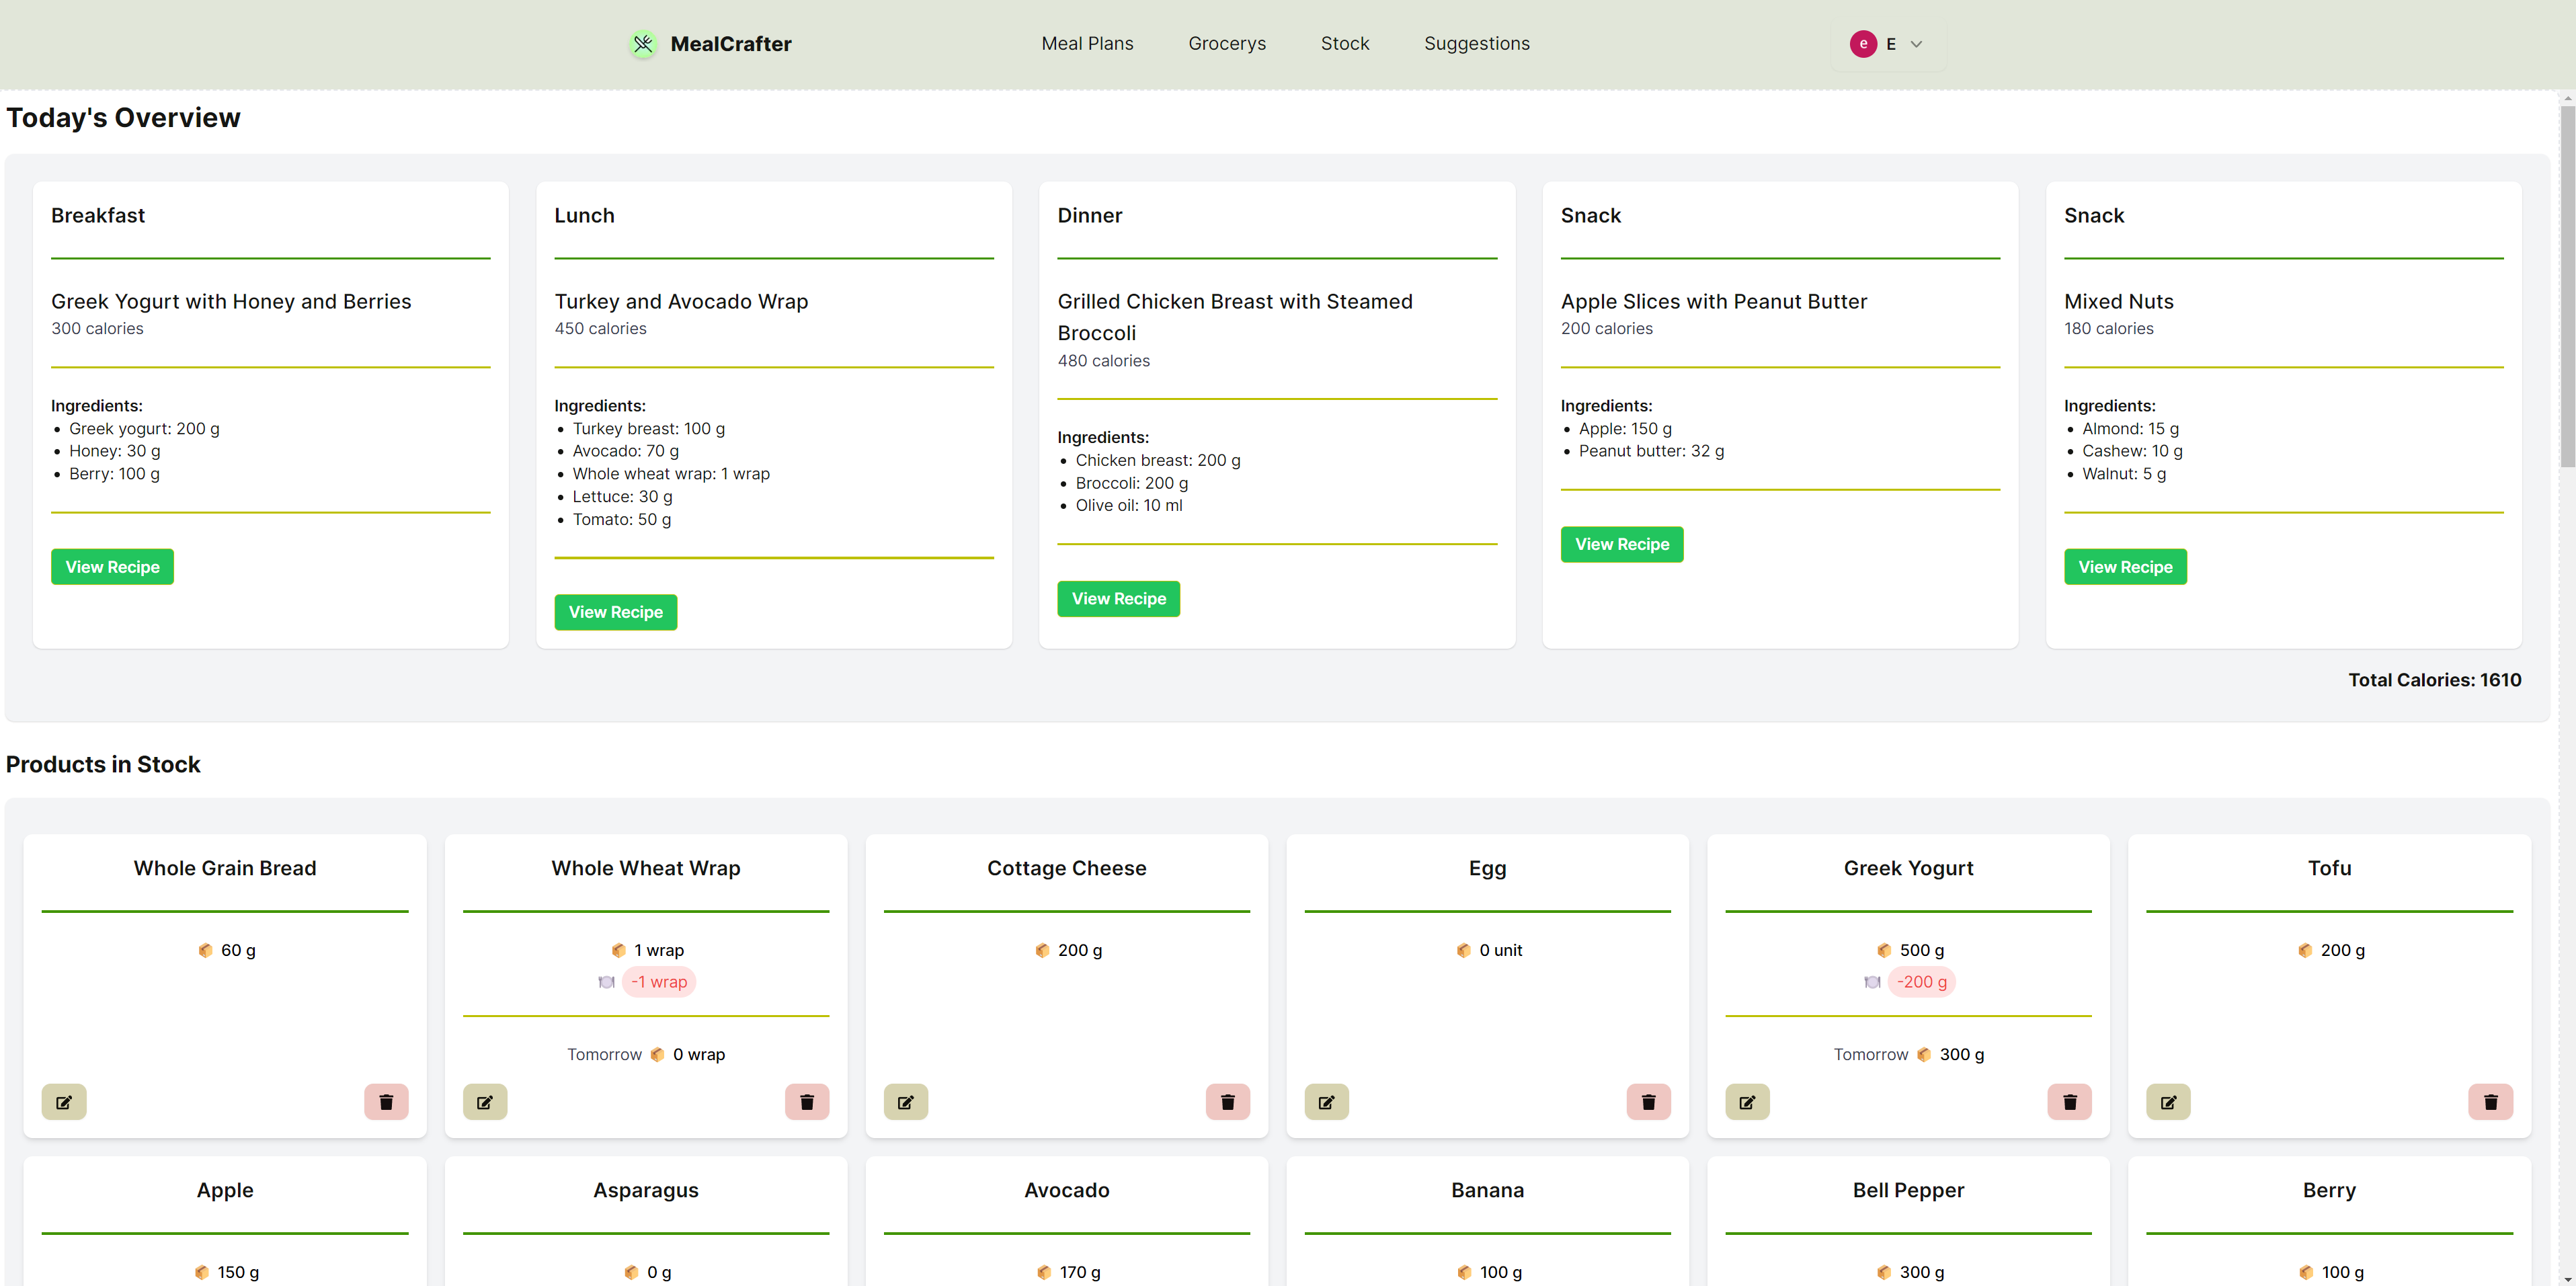Open the Suggestions page
Screen dimensions: 2576x1286
click(1476, 44)
